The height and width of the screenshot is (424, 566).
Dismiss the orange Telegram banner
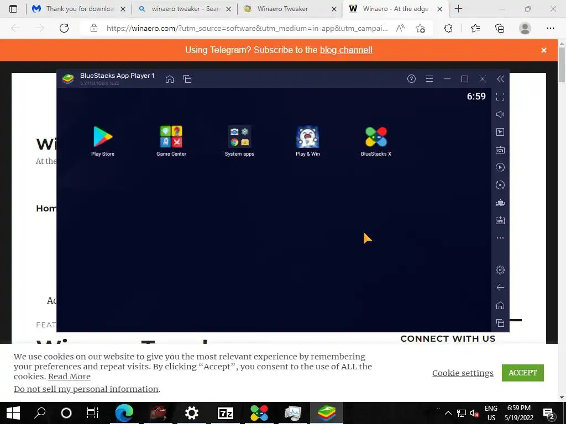(x=544, y=50)
